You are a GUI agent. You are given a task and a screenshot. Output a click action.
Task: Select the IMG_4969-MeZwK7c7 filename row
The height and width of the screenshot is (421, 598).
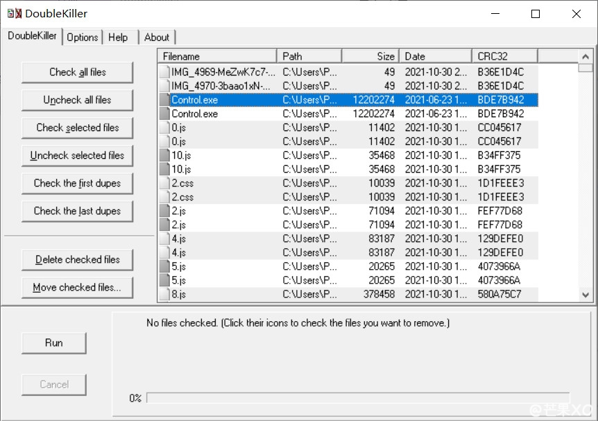click(223, 72)
